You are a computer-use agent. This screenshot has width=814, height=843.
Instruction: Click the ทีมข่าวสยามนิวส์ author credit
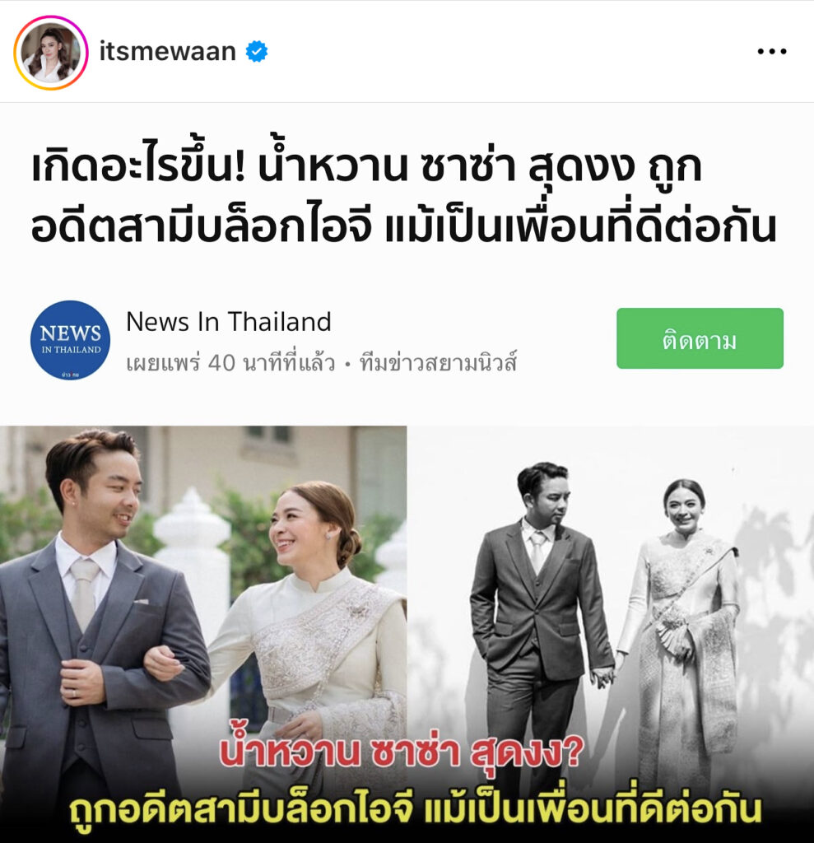(x=438, y=362)
